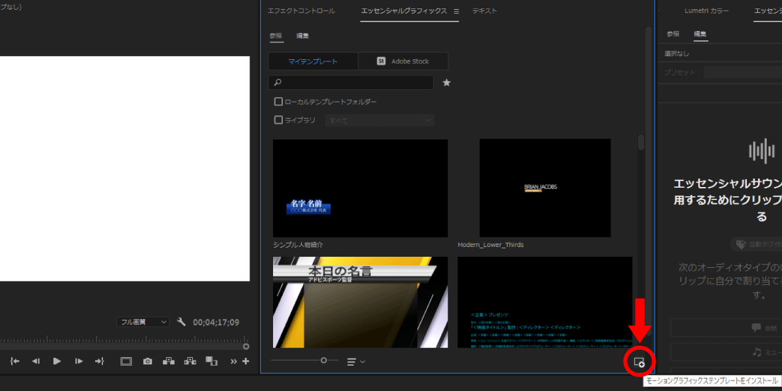This screenshot has height=391, width=782.
Task: Click the Lift button icon
Action: [x=169, y=361]
